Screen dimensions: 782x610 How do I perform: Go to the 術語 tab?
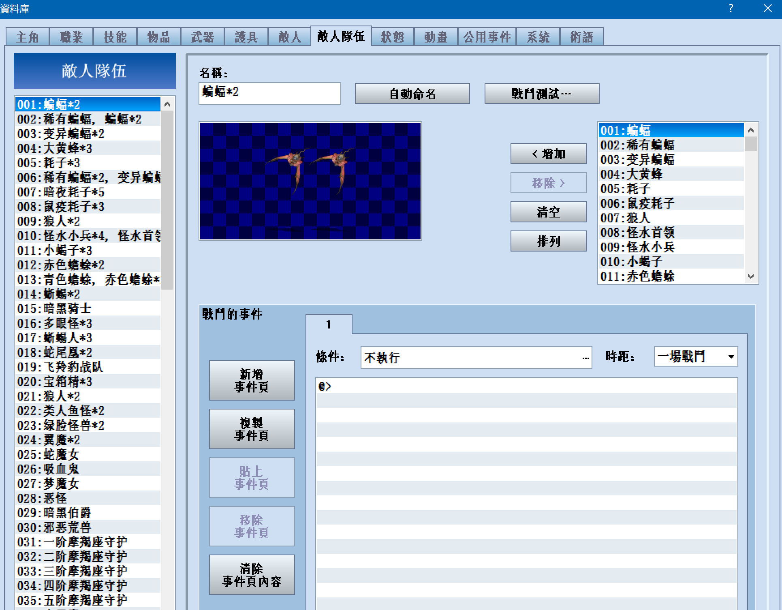click(582, 37)
